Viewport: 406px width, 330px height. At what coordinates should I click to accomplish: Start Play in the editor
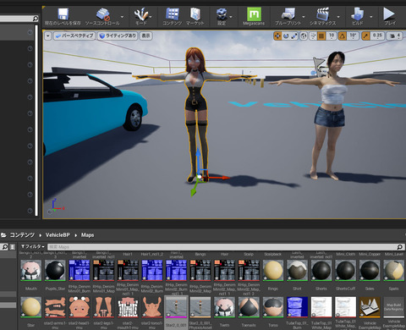click(390, 17)
